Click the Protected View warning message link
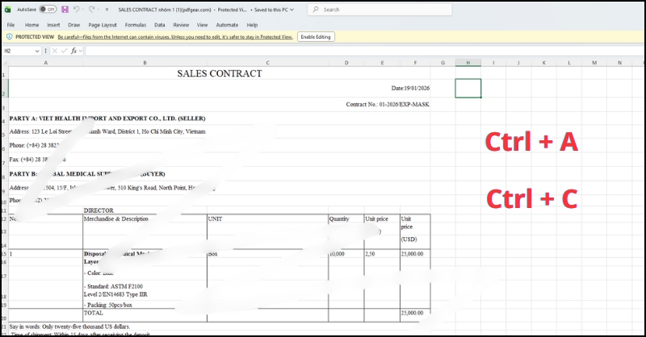 tap(175, 37)
